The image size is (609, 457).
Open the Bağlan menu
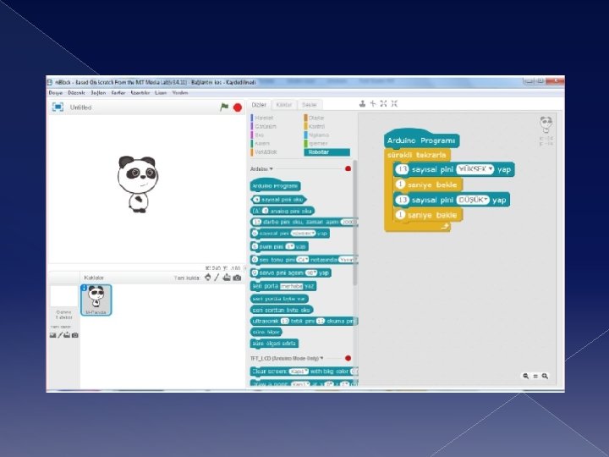(x=98, y=93)
